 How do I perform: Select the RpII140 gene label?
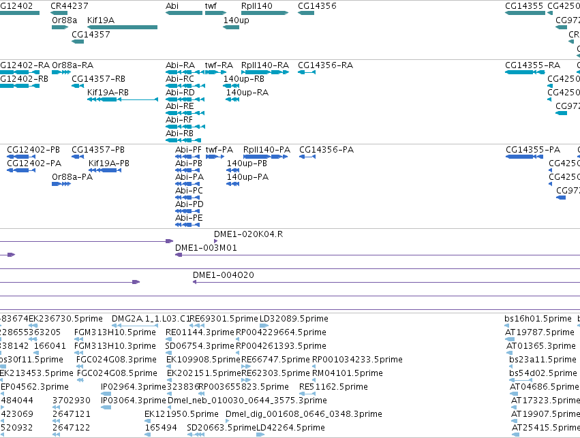coord(257,6)
